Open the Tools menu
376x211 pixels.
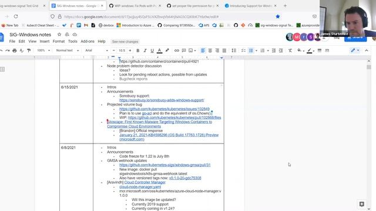click(x=73, y=42)
